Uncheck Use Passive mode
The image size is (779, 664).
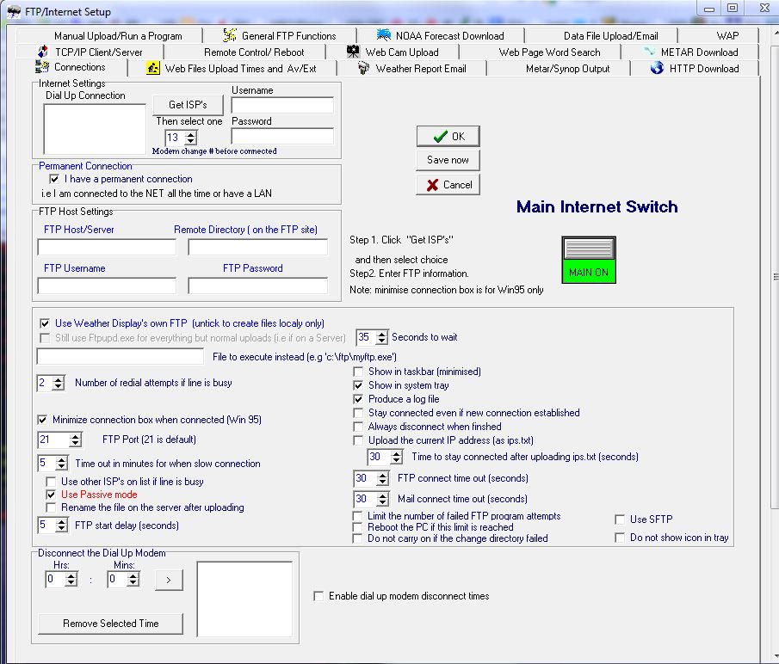51,495
